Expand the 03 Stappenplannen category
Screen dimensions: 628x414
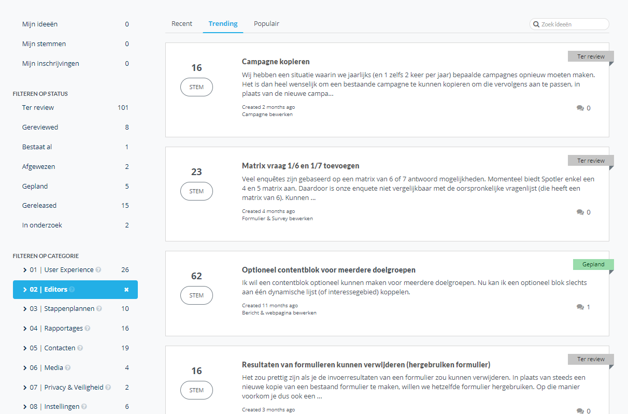click(25, 309)
